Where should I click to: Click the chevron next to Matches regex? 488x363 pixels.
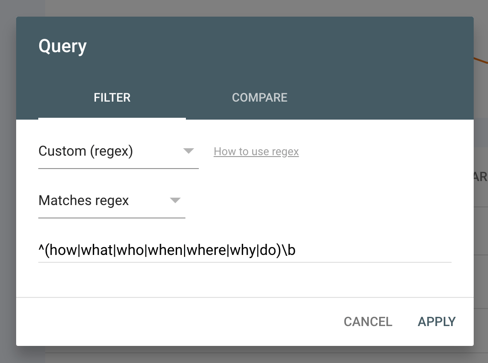[175, 201]
